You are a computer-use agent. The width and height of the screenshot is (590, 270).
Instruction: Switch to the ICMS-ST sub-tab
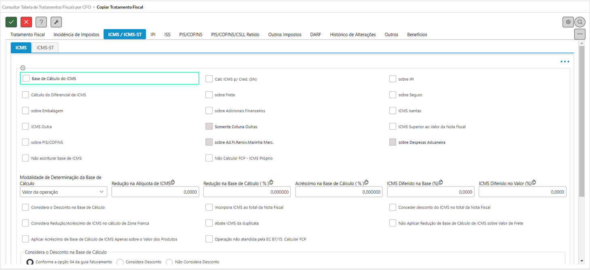coord(45,48)
